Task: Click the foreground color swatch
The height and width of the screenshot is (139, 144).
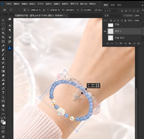Action: click(x=3, y=121)
